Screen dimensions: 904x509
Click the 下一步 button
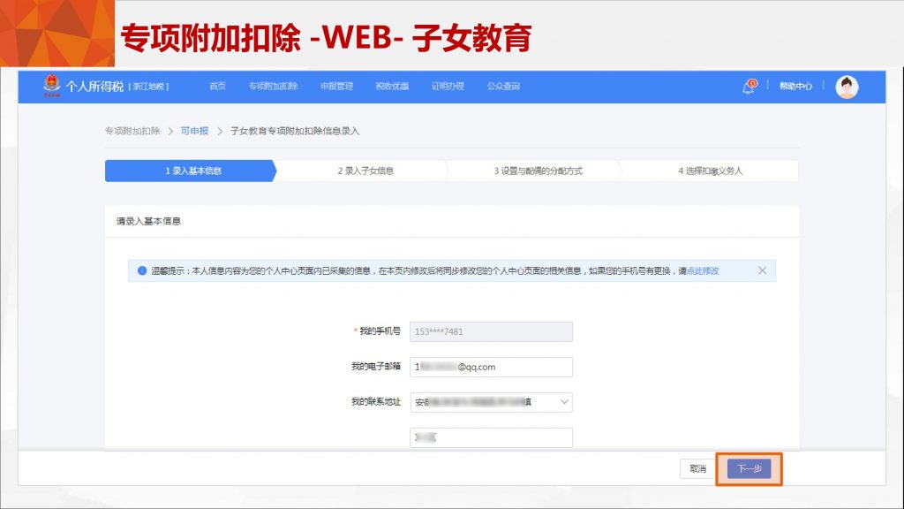tap(749, 468)
